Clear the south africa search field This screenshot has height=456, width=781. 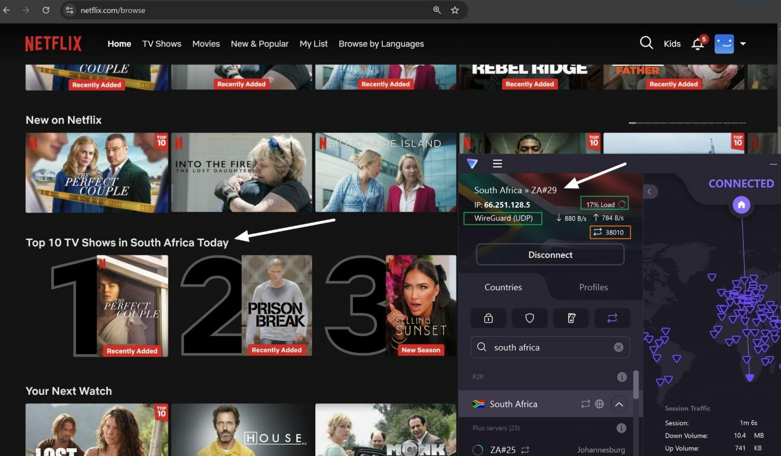point(618,347)
